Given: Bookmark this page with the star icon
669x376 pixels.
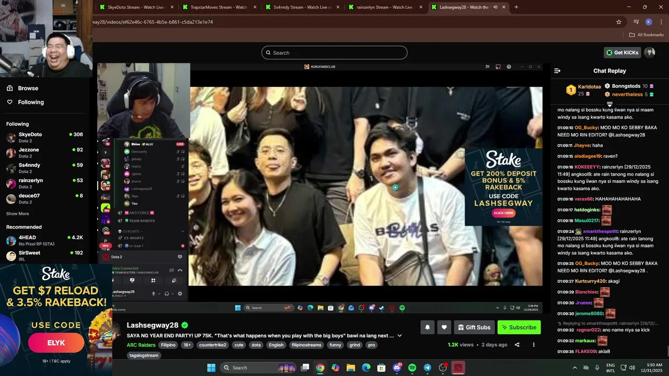Looking at the screenshot, I should point(619,22).
